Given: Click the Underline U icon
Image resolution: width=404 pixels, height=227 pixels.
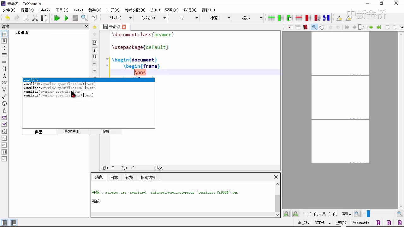Looking at the screenshot, I should pyautogui.click(x=94, y=57).
